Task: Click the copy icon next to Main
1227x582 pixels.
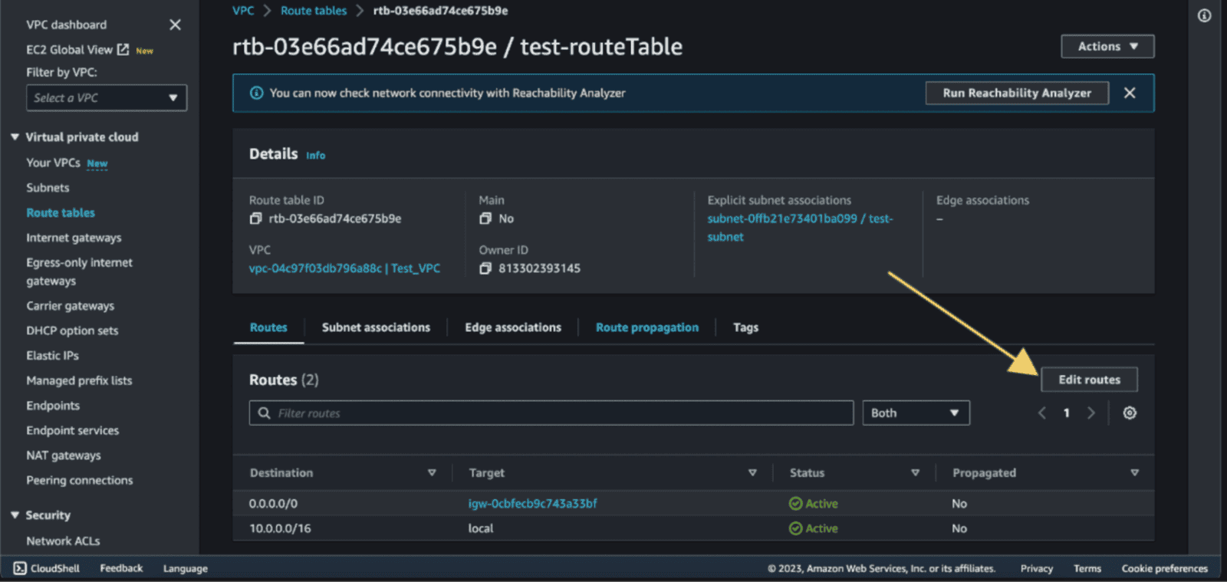Action: [x=485, y=219]
